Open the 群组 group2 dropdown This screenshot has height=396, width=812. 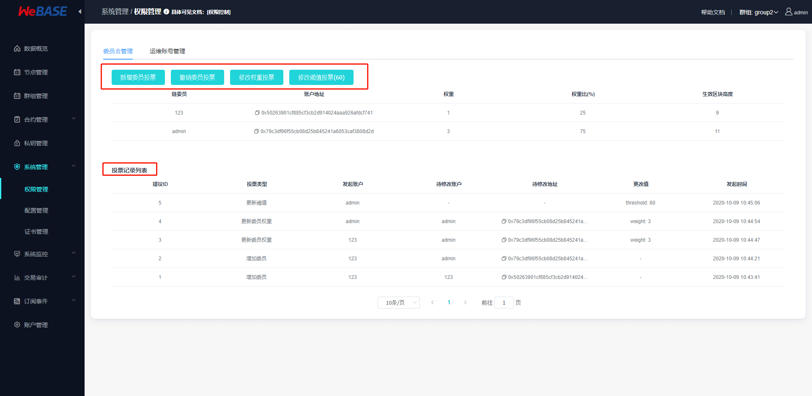pos(759,12)
